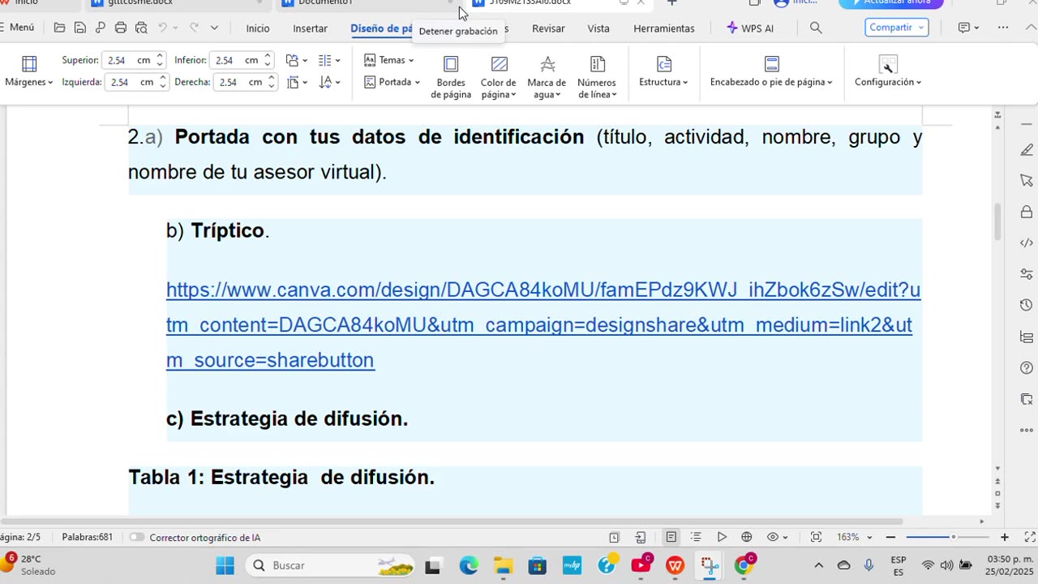Click the taskbar Buscar search box
The image size is (1038, 584).
pyautogui.click(x=330, y=565)
